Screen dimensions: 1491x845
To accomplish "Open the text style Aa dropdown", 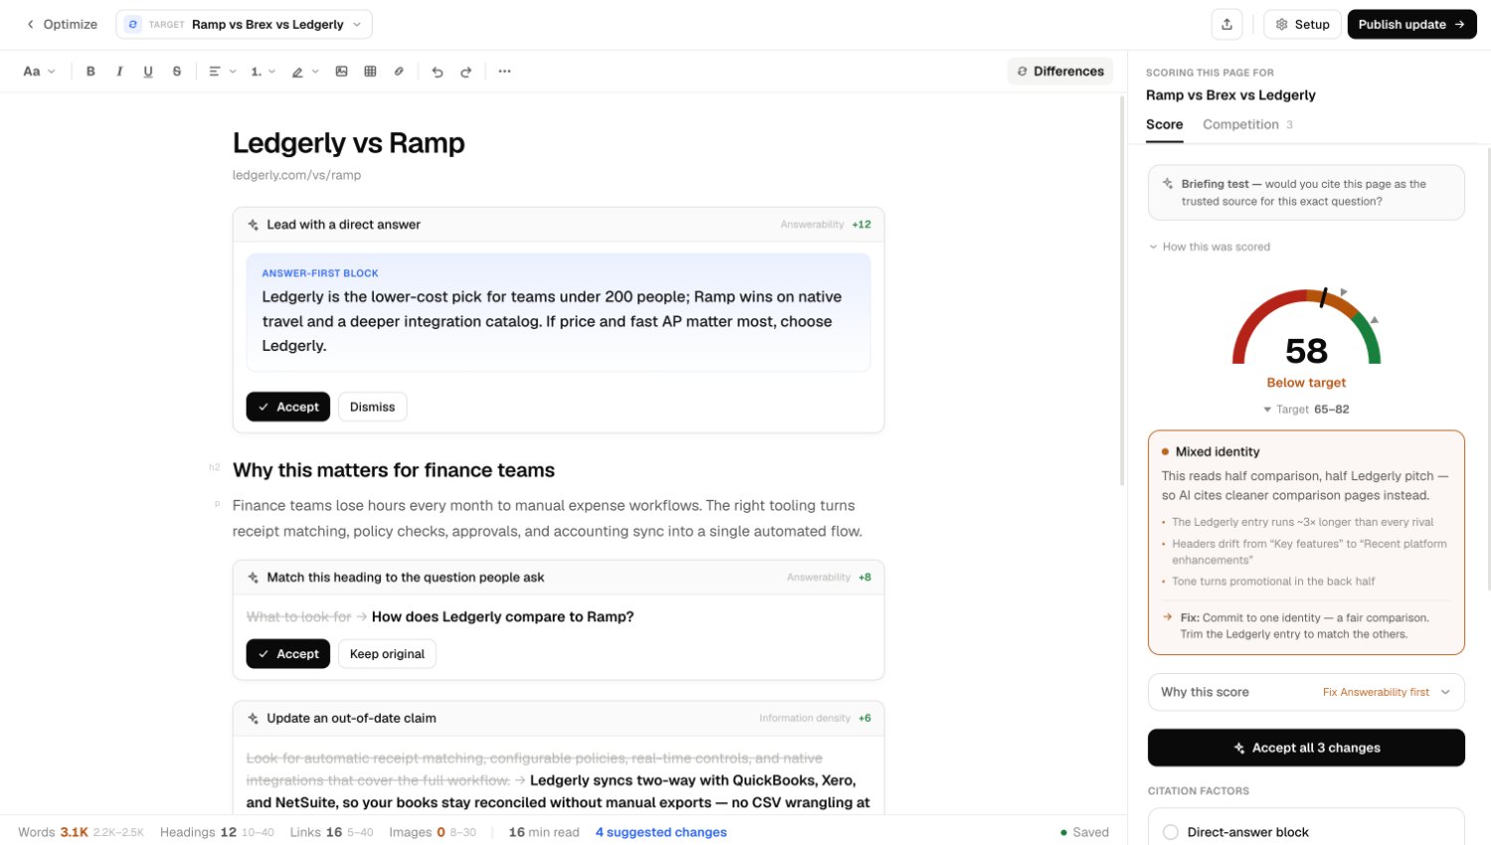I will point(39,72).
